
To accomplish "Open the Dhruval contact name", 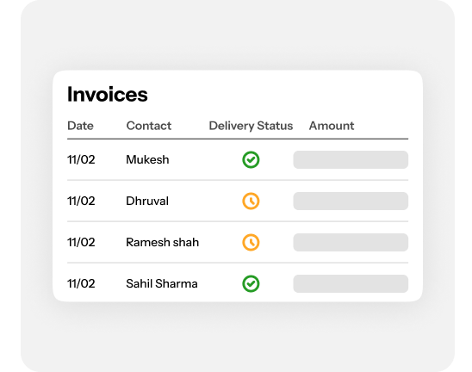I will click(x=147, y=201).
